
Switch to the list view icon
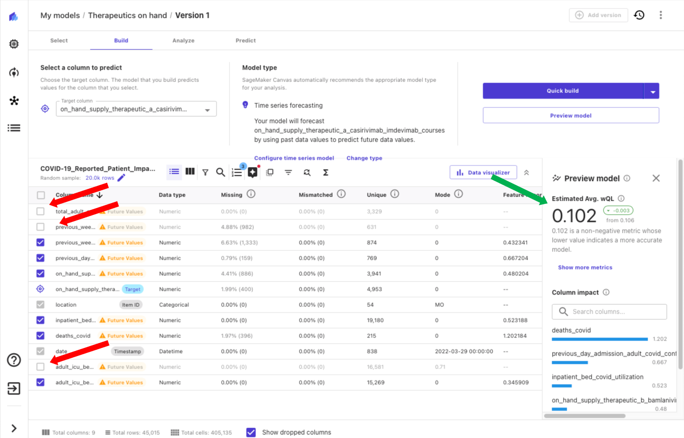pyautogui.click(x=174, y=172)
